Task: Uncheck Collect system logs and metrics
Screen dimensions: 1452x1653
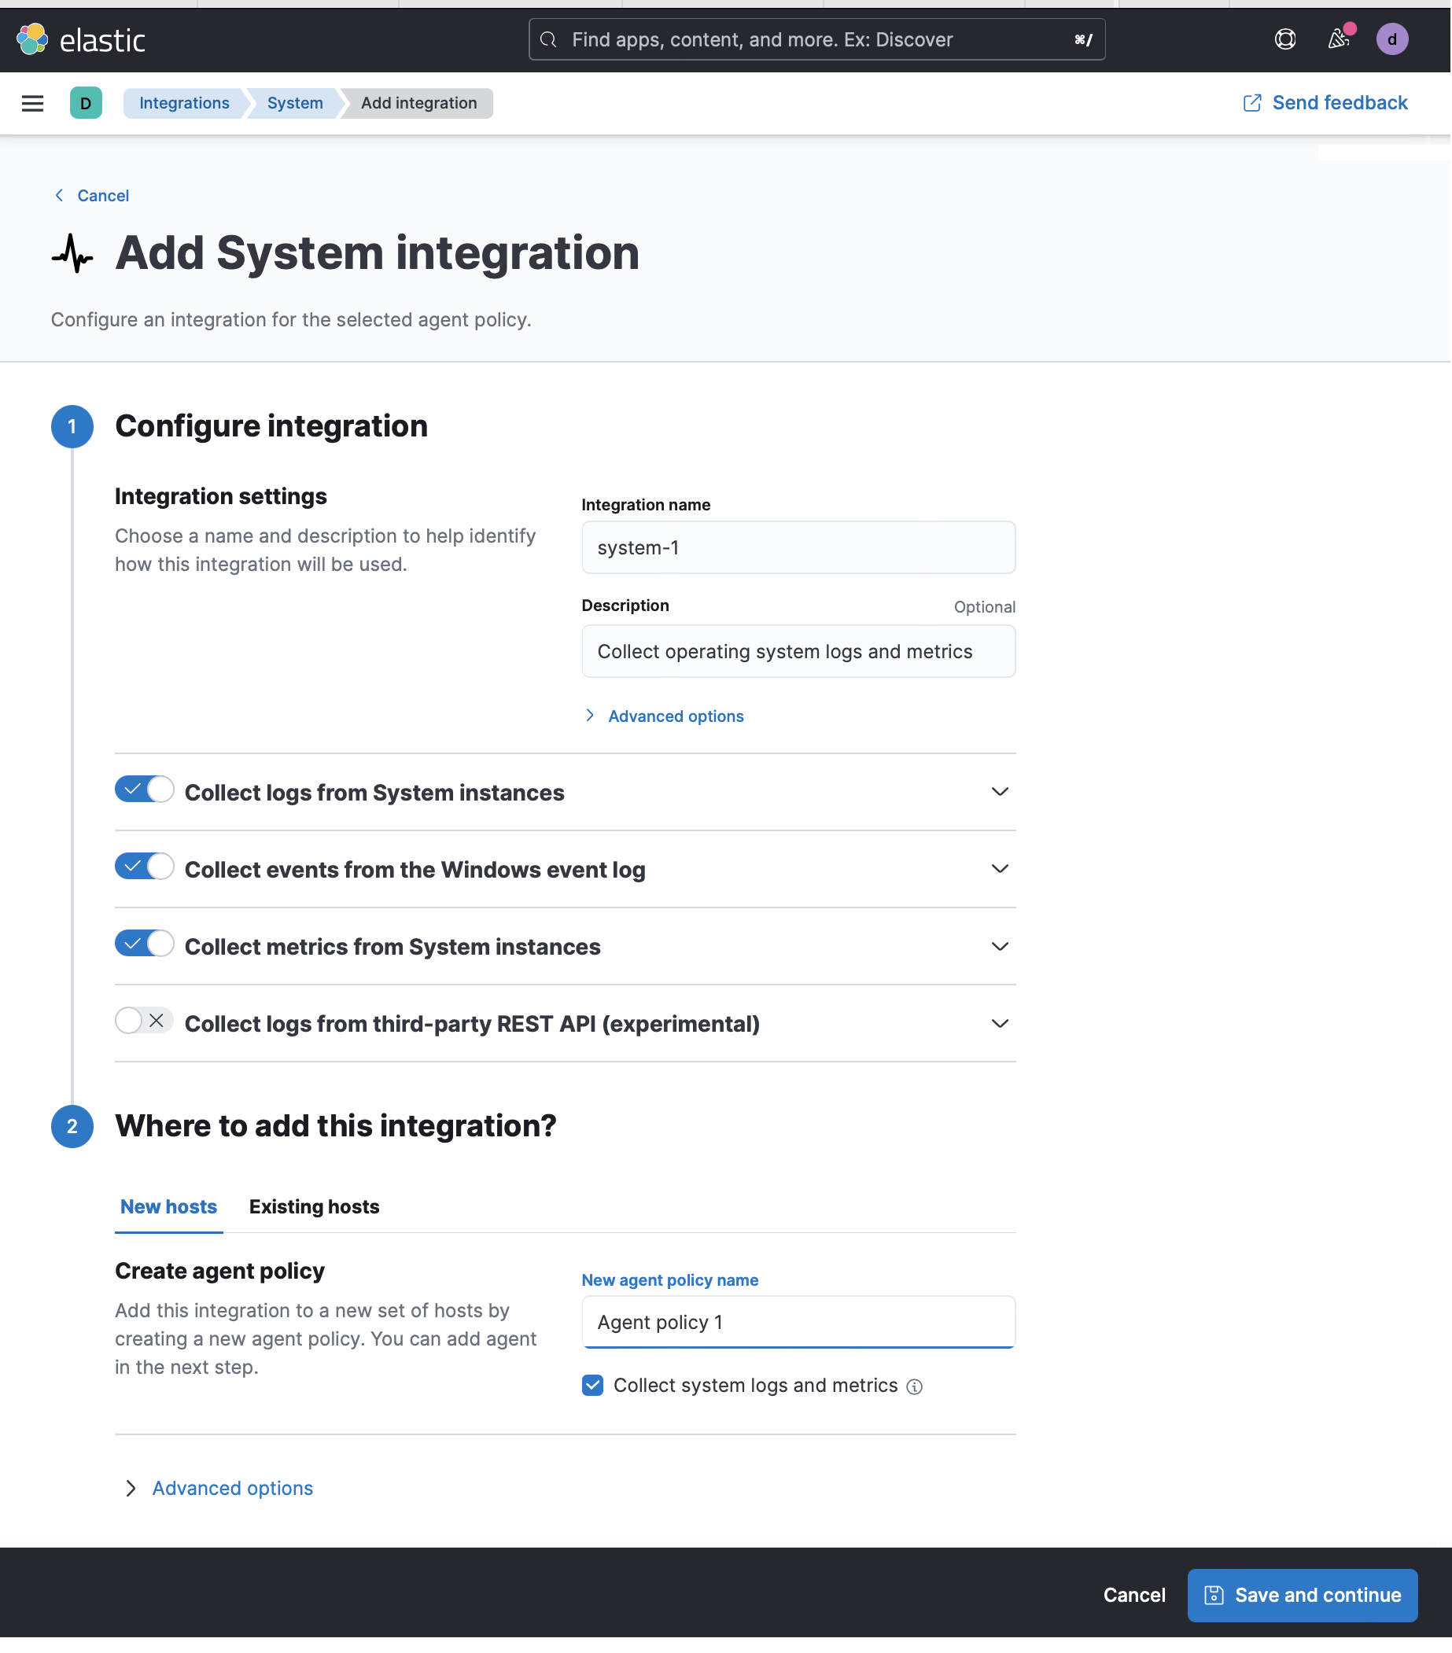Action: click(x=592, y=1386)
